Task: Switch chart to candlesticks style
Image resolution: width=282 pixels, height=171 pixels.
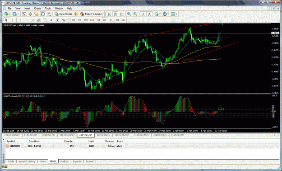Action: point(116,14)
